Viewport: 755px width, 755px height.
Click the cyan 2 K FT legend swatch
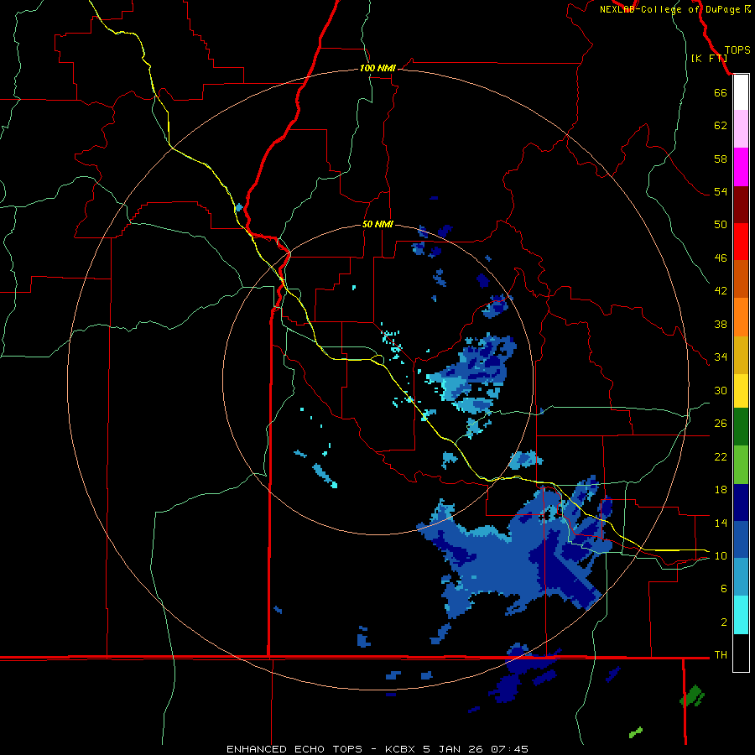(x=741, y=615)
